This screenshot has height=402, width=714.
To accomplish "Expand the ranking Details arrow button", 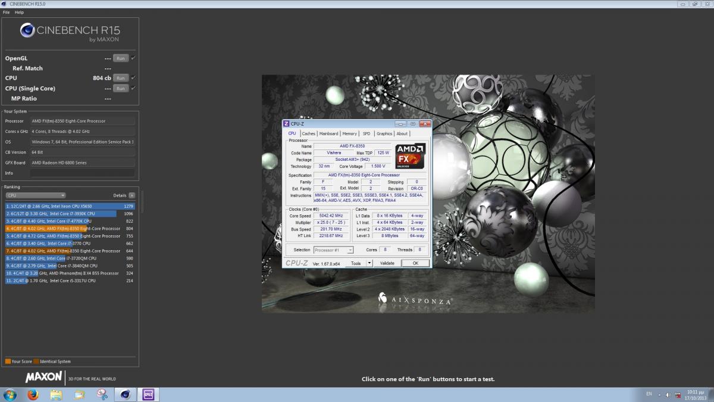I will pos(131,195).
